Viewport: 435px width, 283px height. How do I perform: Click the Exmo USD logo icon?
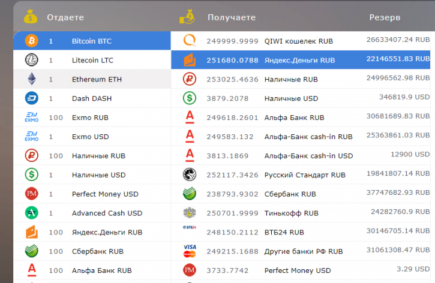click(32, 136)
